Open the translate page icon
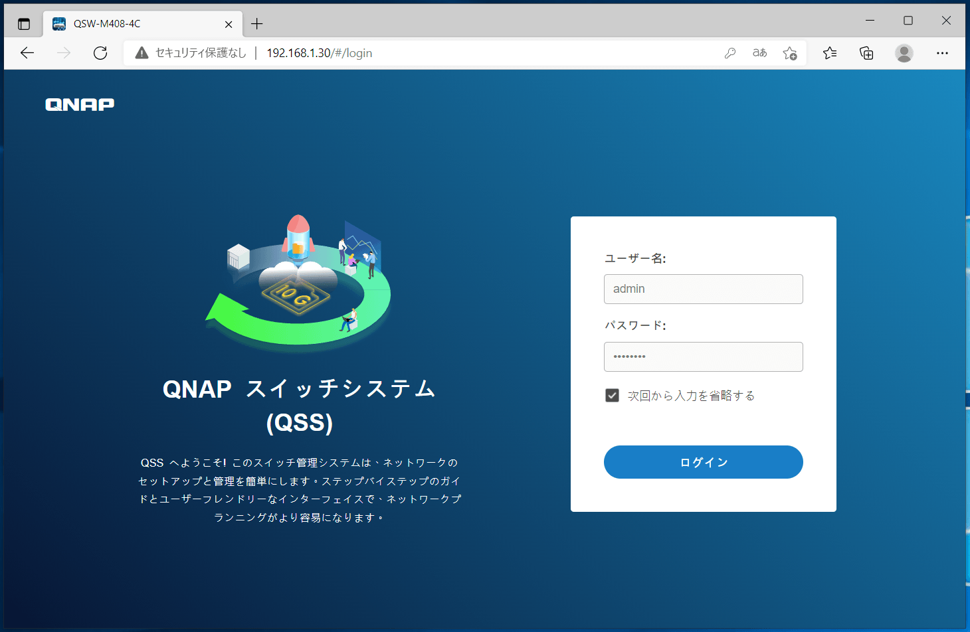The width and height of the screenshot is (970, 632). [x=759, y=53]
